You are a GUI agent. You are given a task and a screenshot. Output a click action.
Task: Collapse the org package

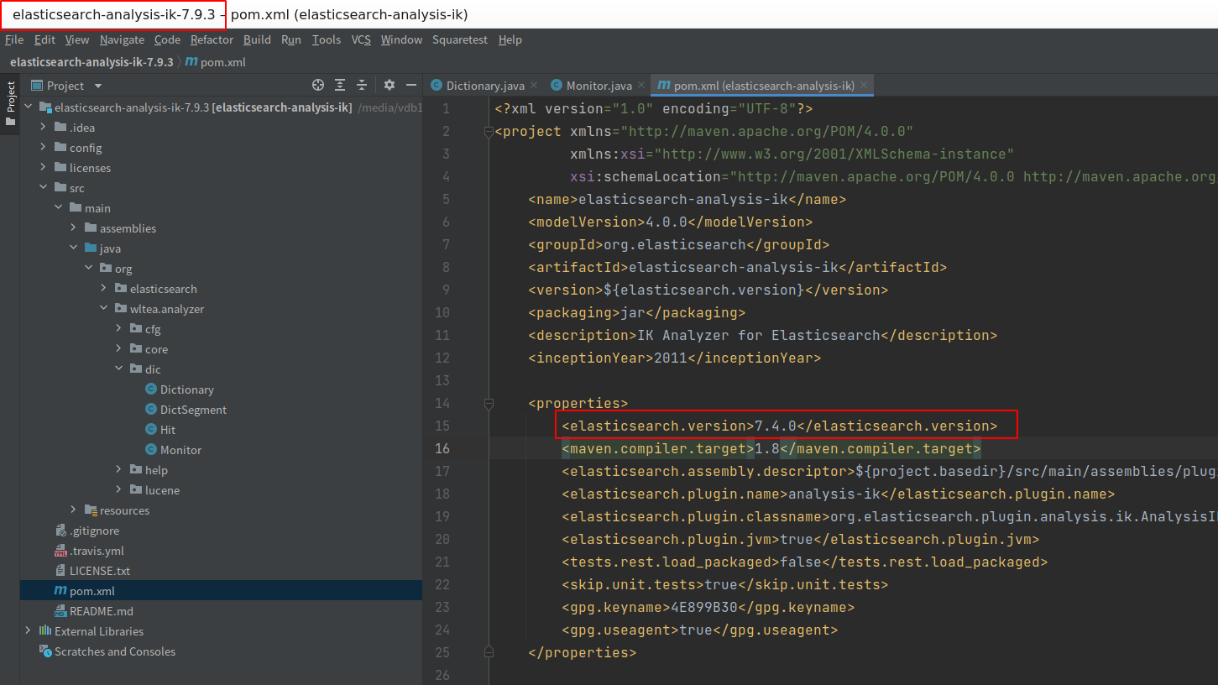point(89,269)
